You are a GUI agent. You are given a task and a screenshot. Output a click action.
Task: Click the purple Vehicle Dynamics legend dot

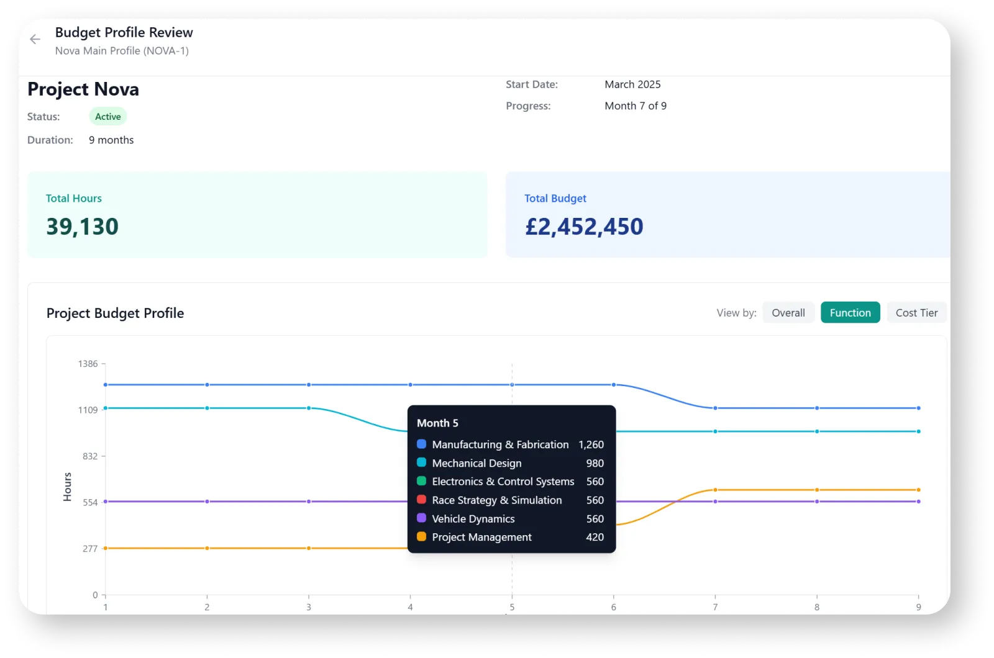coord(420,518)
